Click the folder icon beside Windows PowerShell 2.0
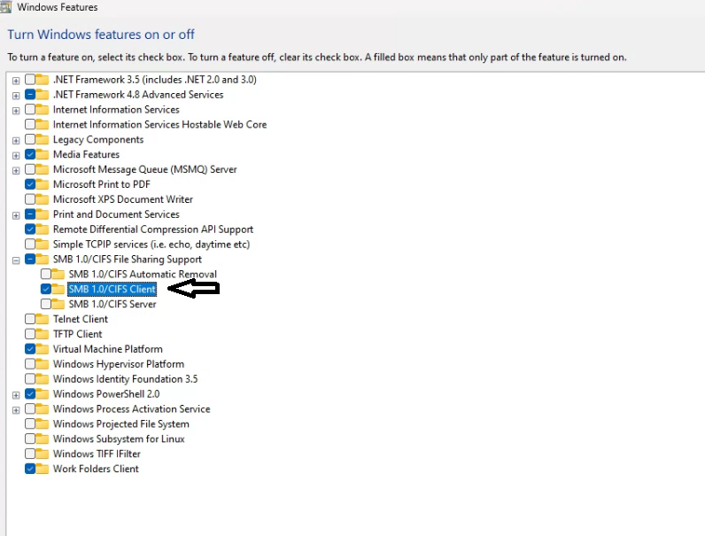 pyautogui.click(x=43, y=394)
